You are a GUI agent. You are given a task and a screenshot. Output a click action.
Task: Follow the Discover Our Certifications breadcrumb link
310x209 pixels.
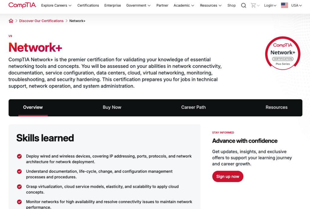click(x=41, y=21)
